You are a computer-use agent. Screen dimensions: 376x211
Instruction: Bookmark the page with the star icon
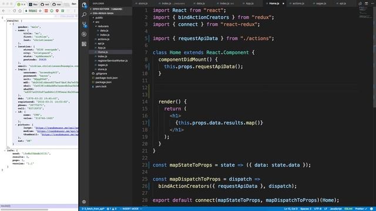click(x=40, y=11)
